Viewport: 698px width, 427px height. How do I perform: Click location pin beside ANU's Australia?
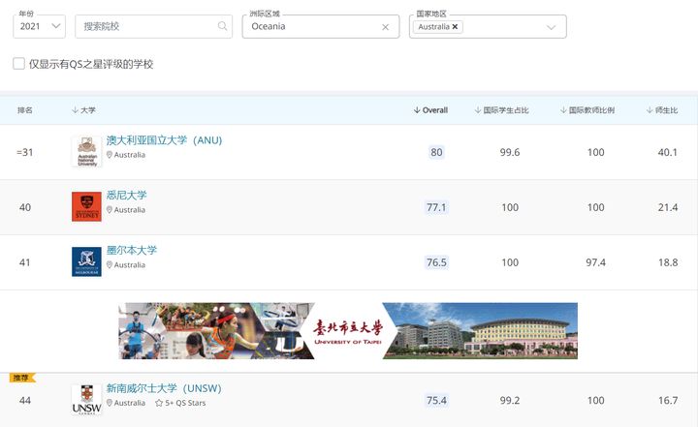coord(110,155)
